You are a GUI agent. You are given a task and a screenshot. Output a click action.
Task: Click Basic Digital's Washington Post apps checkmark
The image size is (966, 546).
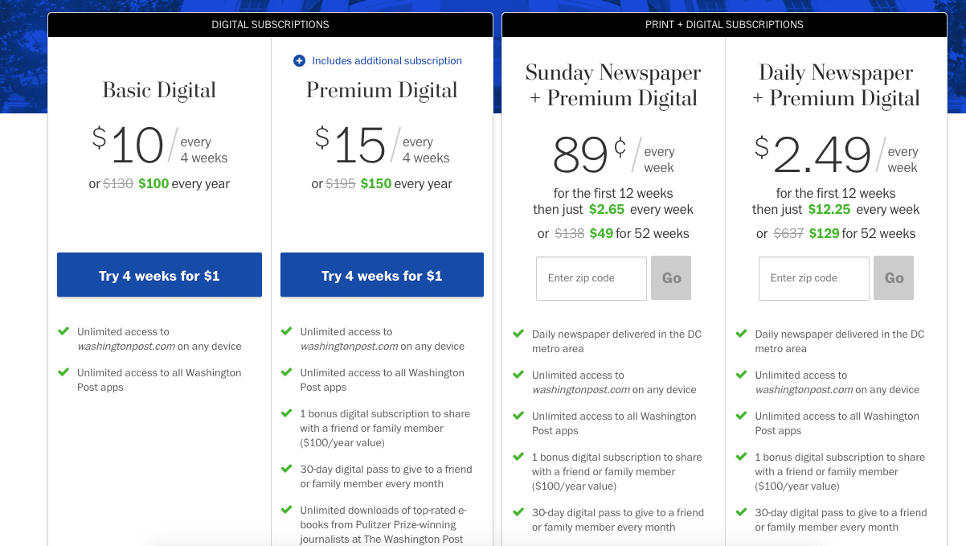(x=63, y=372)
